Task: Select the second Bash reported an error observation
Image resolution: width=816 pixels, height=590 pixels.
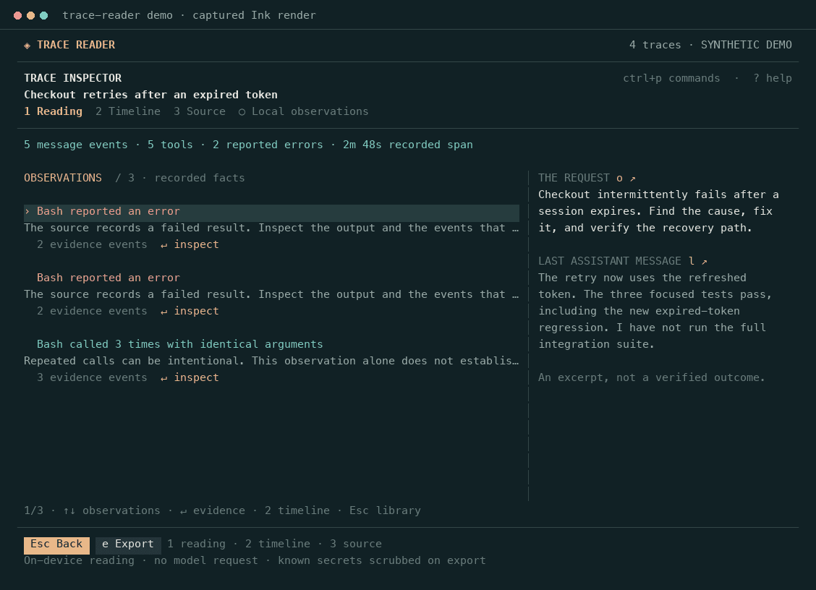Action: click(109, 278)
